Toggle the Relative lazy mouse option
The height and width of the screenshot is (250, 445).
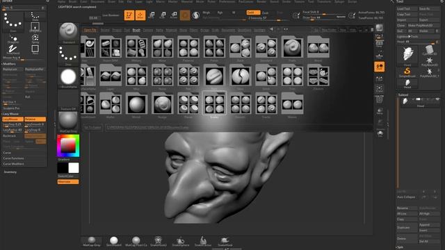click(35, 119)
